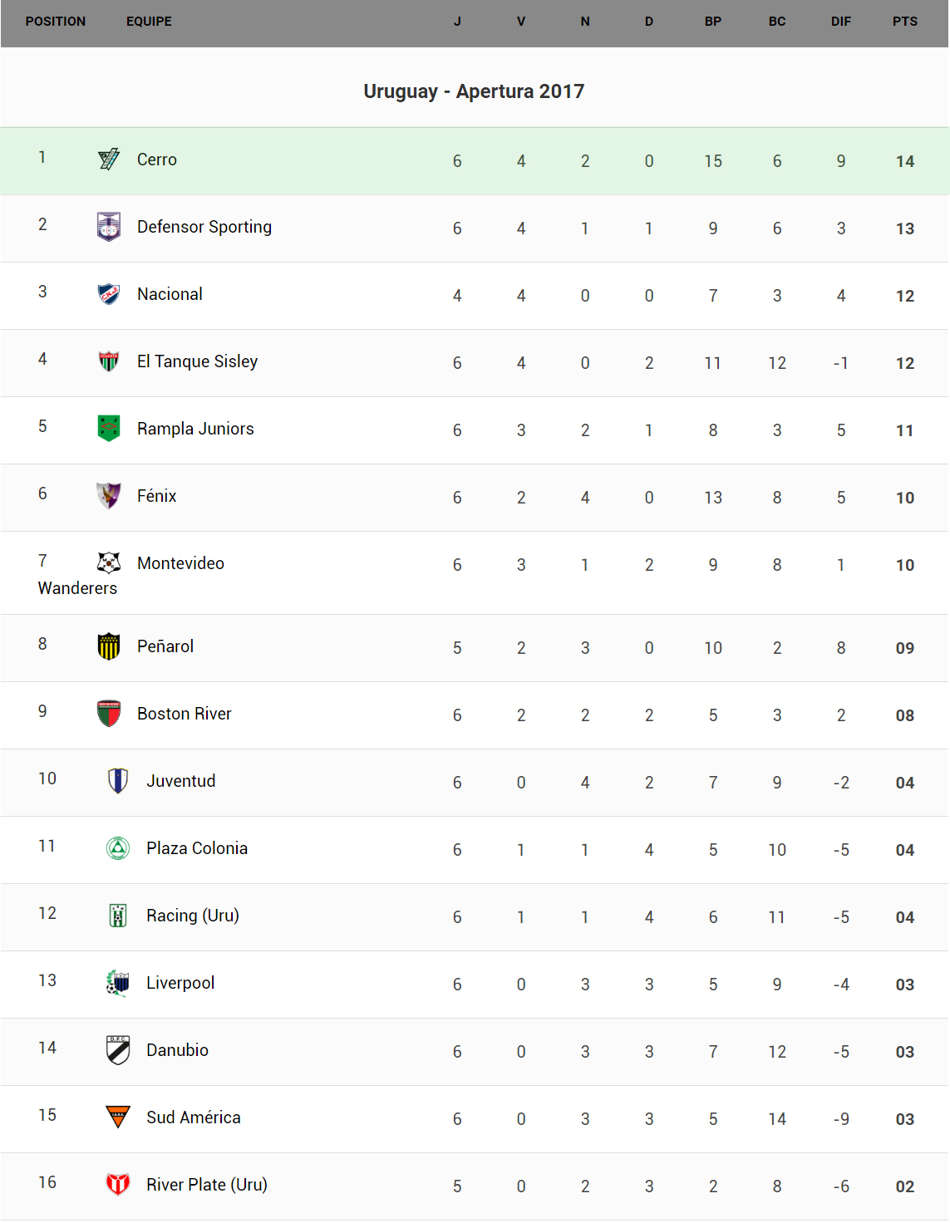Click the Rampla Juniors green crest
The width and height of the screenshot is (950, 1223).
pyautogui.click(x=109, y=429)
